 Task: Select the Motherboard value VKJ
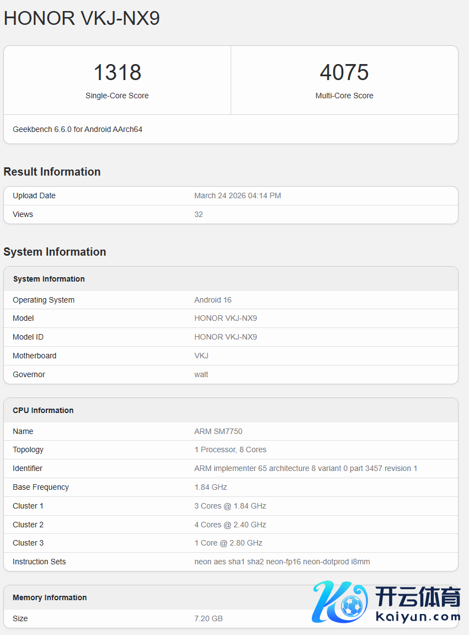tap(201, 356)
